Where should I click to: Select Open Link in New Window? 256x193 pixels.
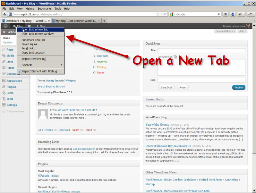40,34
